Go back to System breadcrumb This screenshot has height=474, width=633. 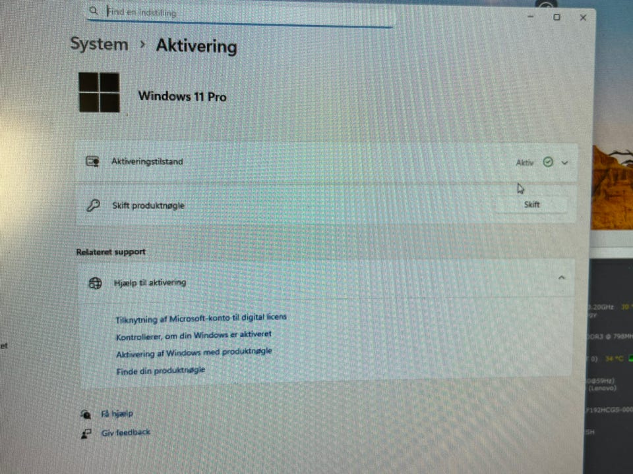100,43
